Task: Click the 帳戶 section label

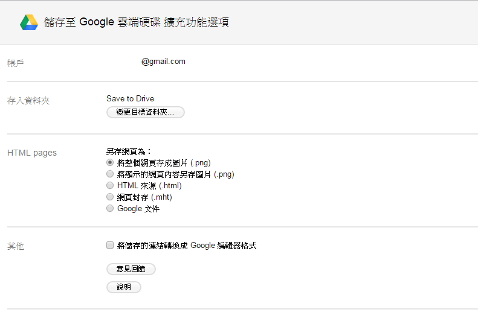Action: (x=16, y=63)
